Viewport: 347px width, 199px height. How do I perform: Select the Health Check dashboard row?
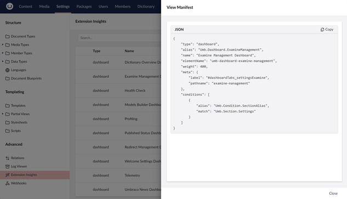118,90
